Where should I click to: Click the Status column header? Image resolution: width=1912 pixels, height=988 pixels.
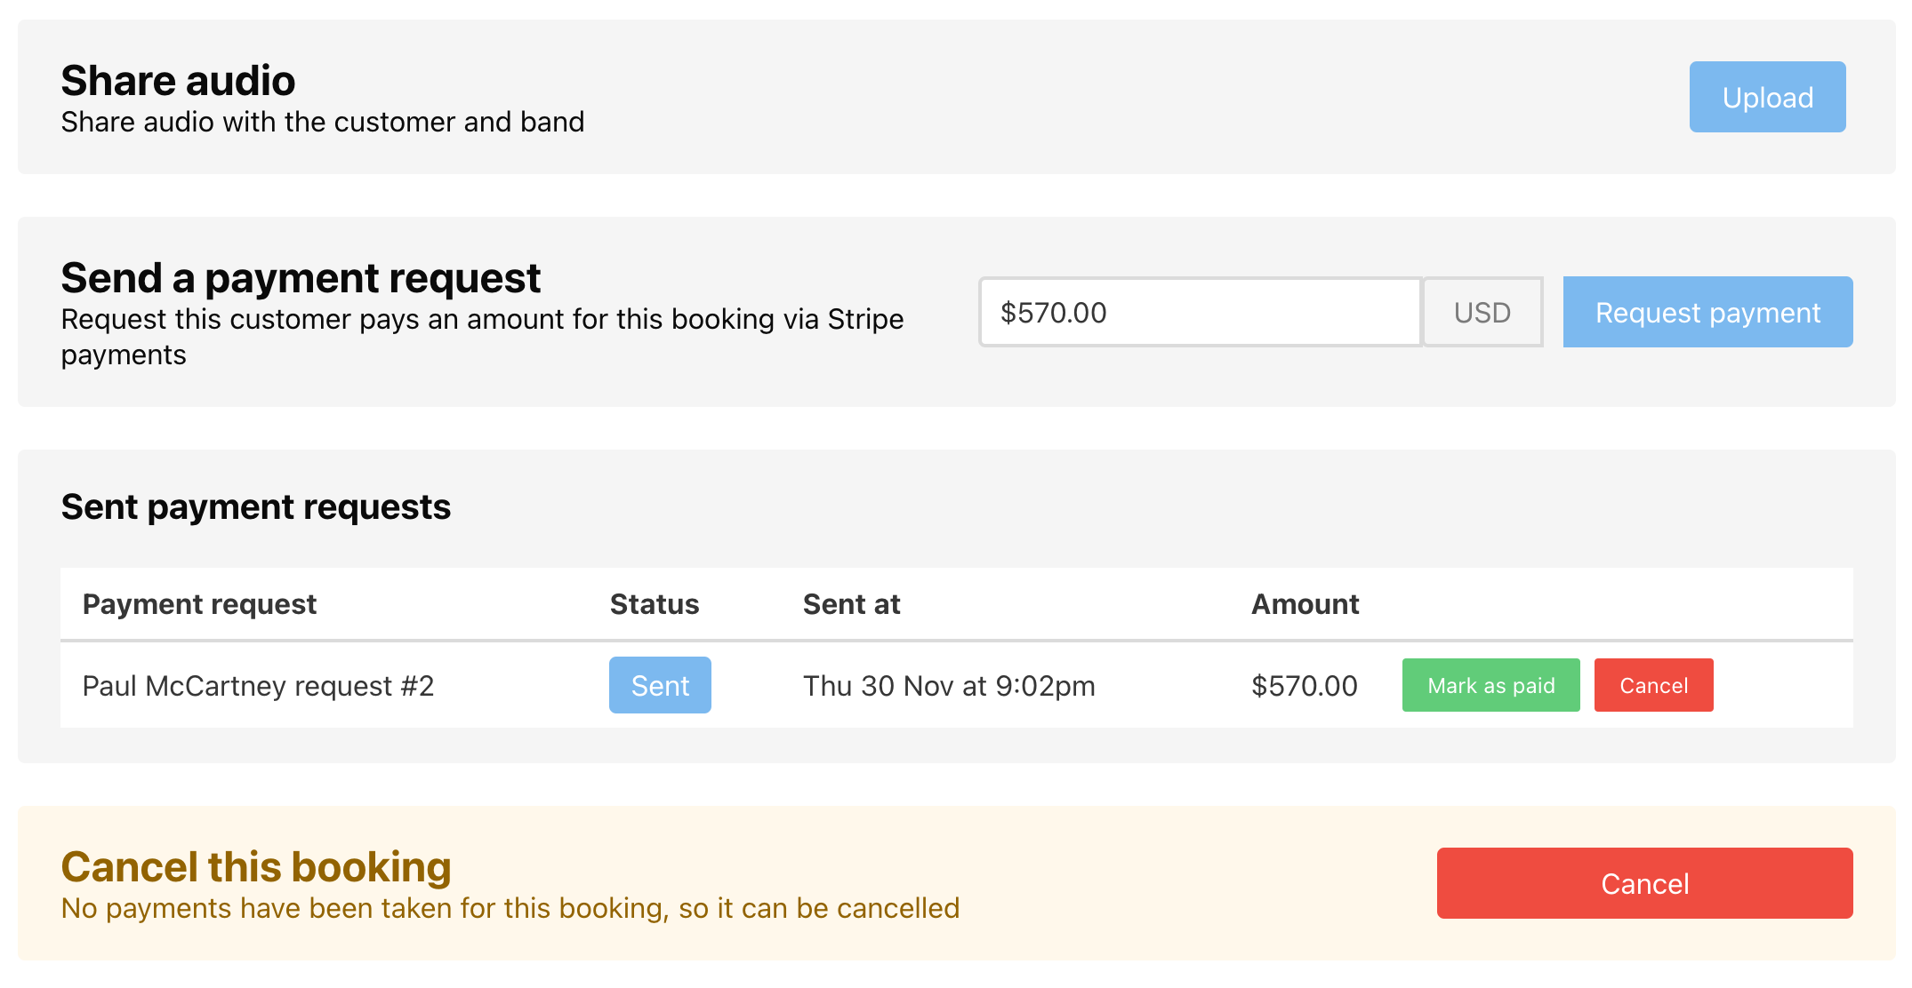pos(654,603)
